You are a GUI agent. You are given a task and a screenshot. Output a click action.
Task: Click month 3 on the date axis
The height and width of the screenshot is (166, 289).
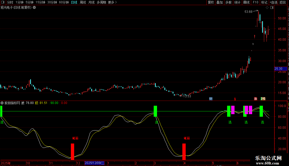(155, 163)
